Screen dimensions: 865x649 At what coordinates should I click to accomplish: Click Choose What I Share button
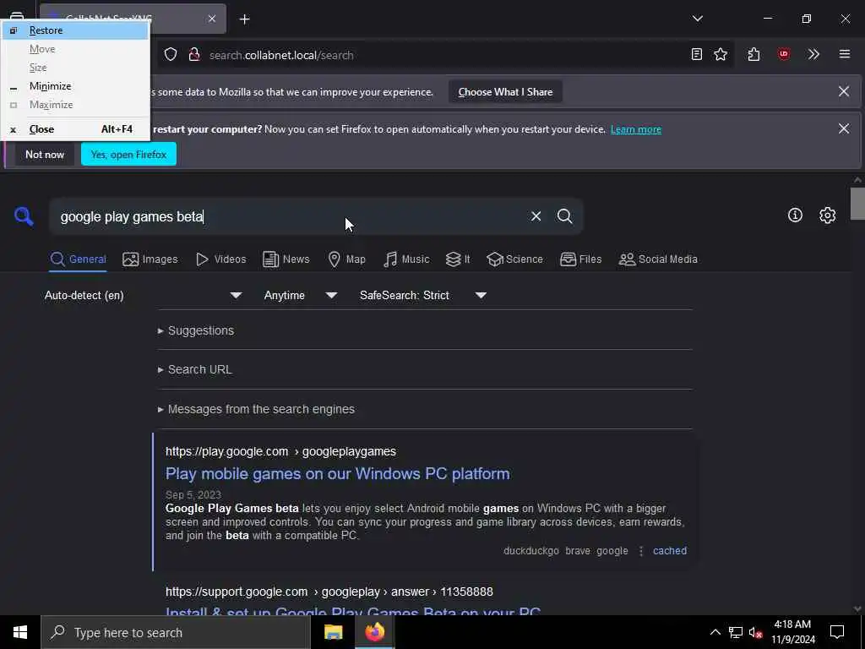click(505, 92)
